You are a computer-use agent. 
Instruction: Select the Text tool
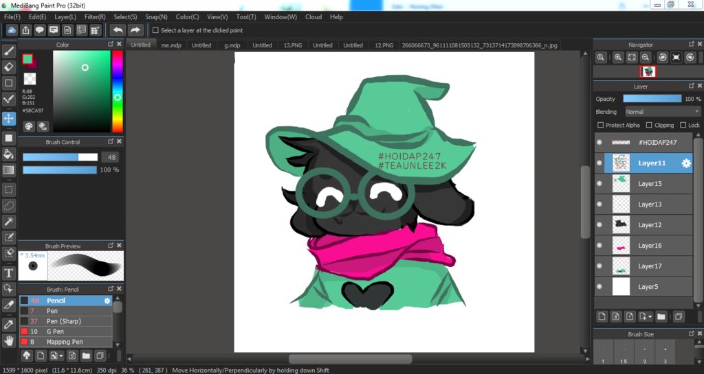coord(8,272)
